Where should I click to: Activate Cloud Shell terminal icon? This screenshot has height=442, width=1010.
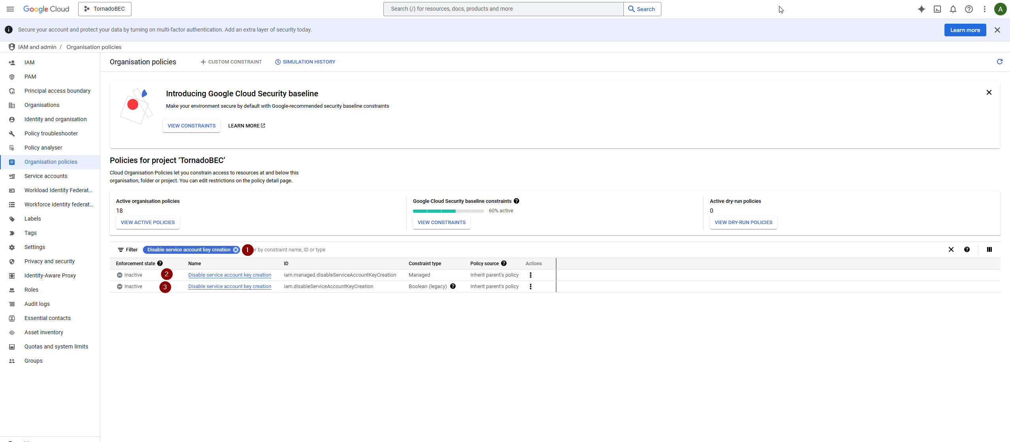(x=937, y=9)
